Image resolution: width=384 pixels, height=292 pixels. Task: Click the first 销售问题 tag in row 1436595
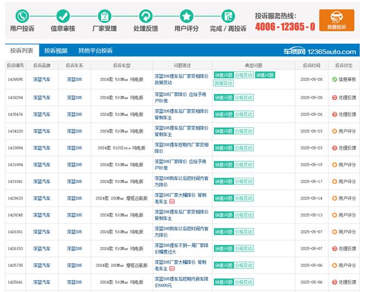(x=224, y=75)
